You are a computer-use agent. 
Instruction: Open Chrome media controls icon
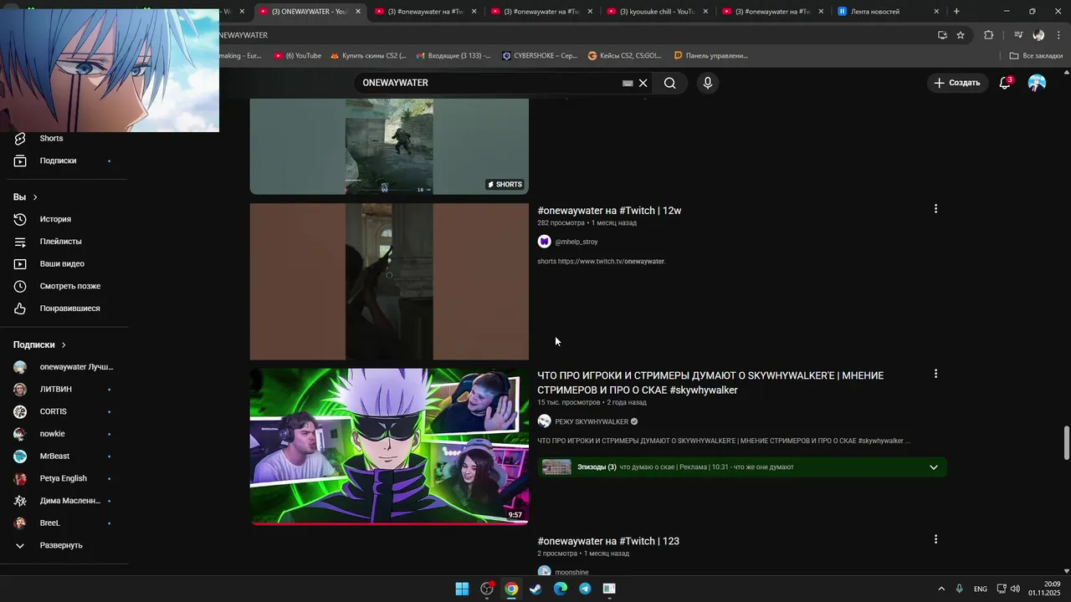click(1017, 35)
